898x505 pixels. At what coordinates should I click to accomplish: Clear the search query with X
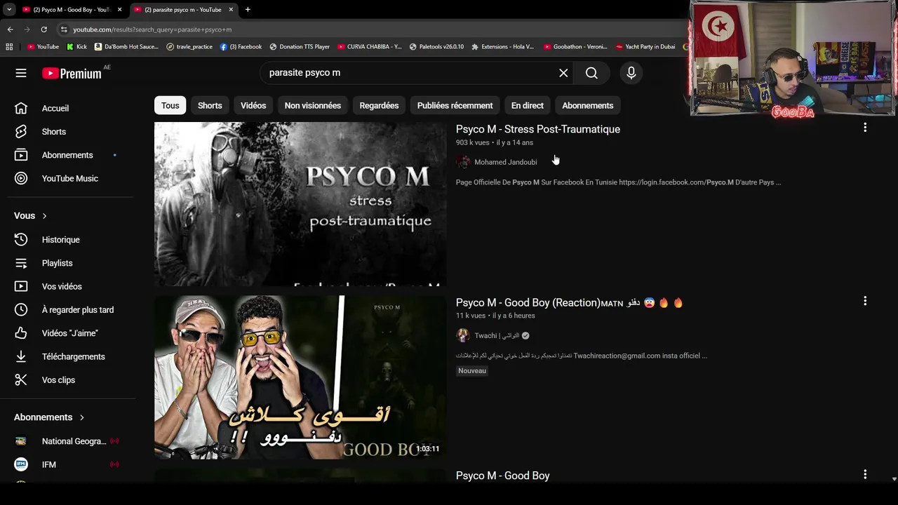click(563, 73)
